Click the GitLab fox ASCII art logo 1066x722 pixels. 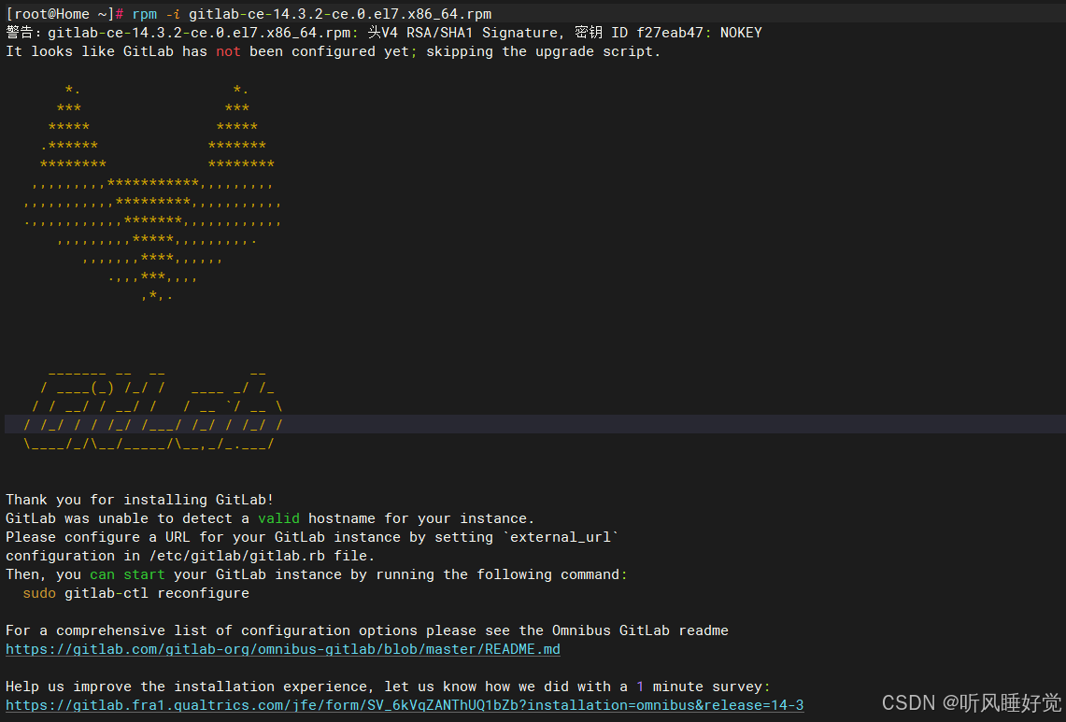point(151,193)
